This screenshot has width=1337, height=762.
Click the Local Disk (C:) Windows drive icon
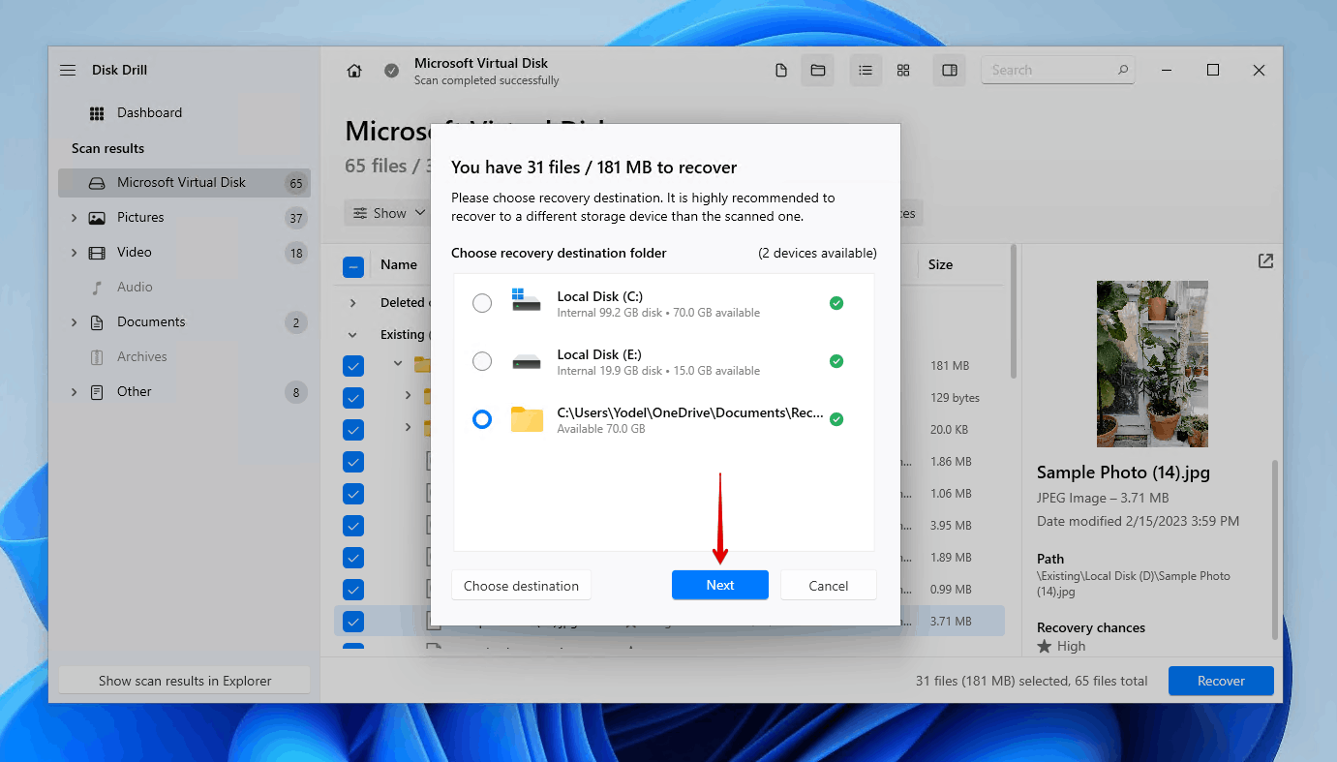[527, 300]
